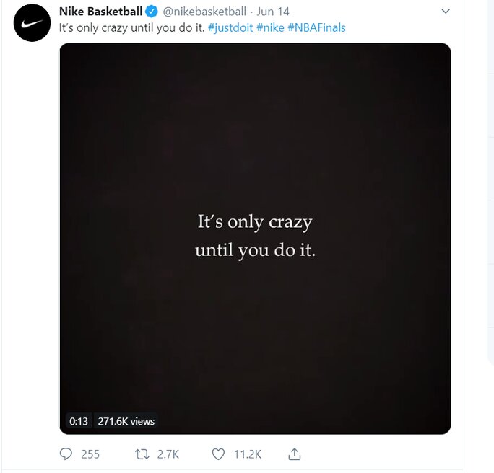
Task: Click the 11.2K likes count
Action: pyautogui.click(x=247, y=454)
